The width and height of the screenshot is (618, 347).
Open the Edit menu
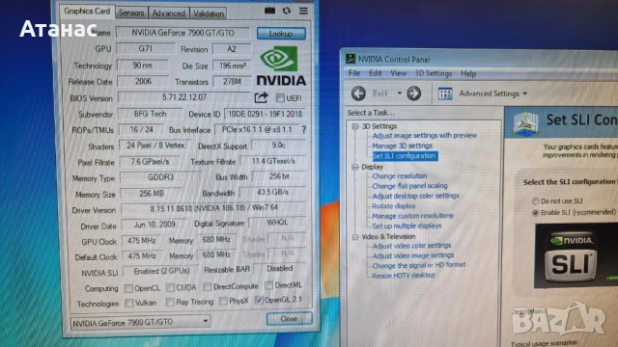(376, 73)
